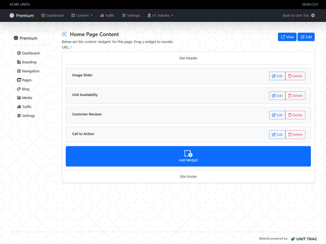Click the Add Widget button
The height and width of the screenshot is (244, 326).
188,156
